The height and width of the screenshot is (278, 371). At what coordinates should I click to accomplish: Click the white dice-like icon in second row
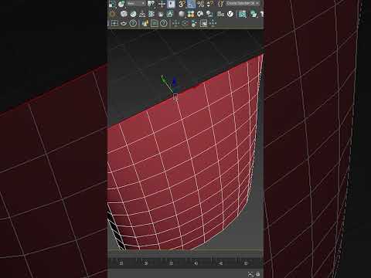pyautogui.click(x=124, y=14)
